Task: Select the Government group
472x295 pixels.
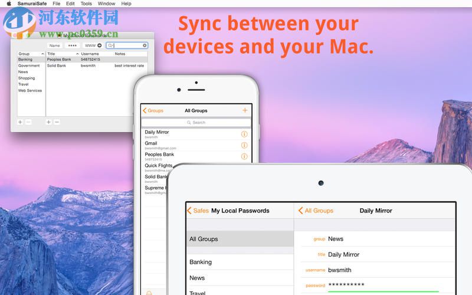Action: click(x=31, y=65)
